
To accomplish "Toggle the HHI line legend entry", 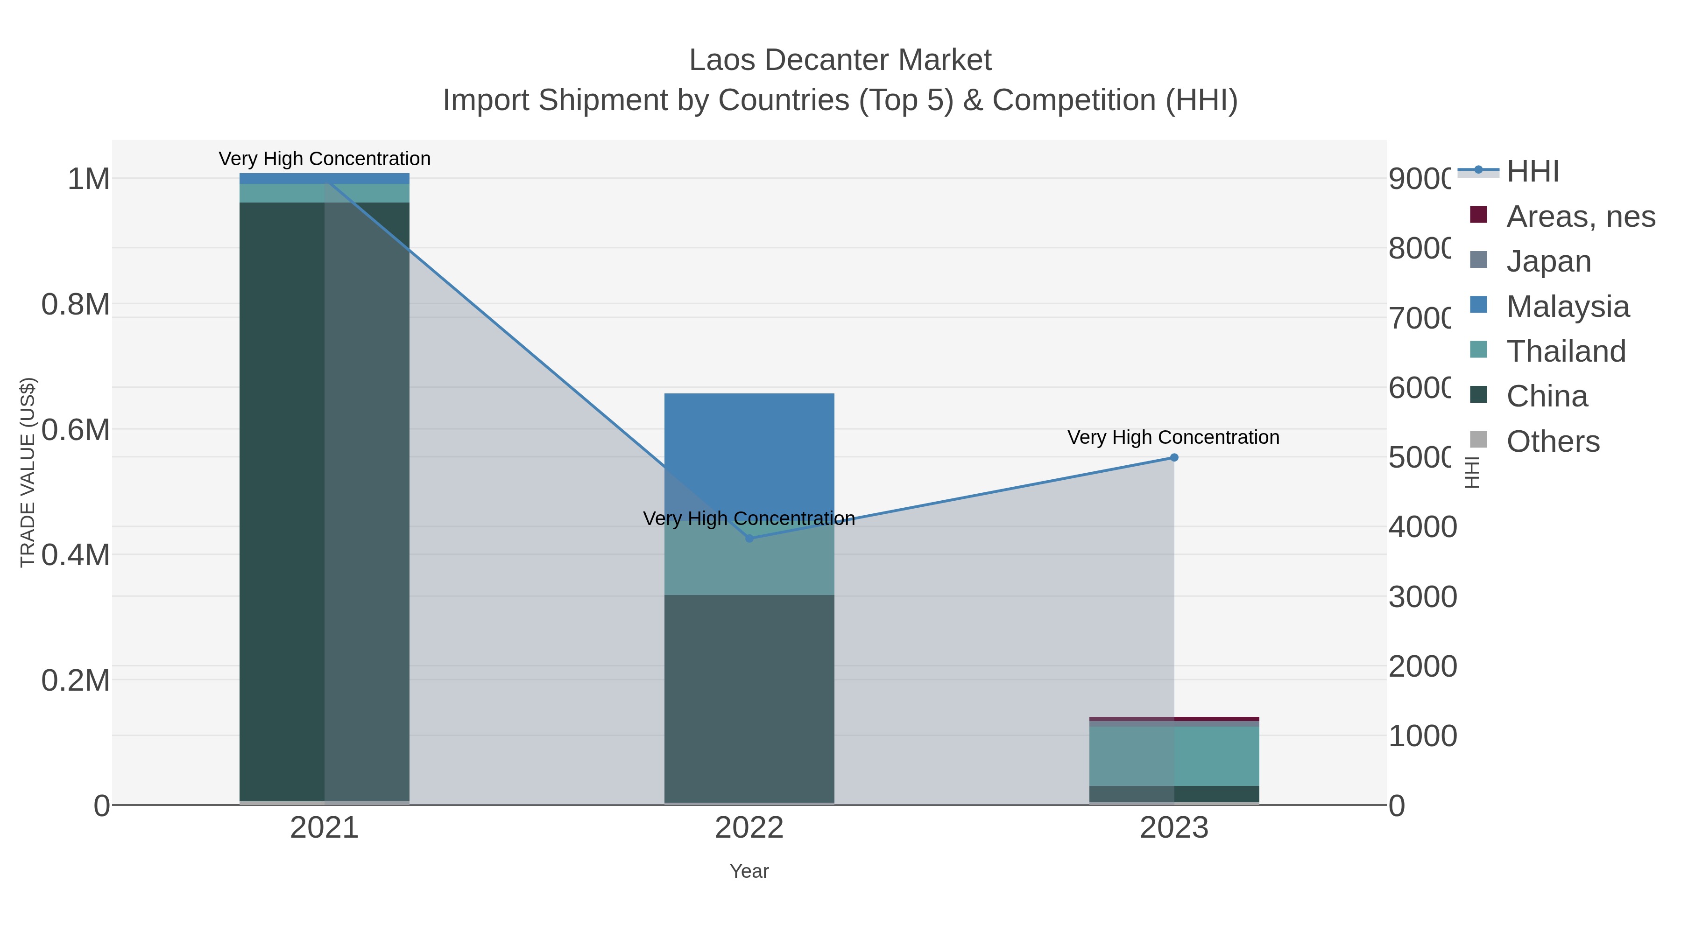I will pyautogui.click(x=1509, y=171).
